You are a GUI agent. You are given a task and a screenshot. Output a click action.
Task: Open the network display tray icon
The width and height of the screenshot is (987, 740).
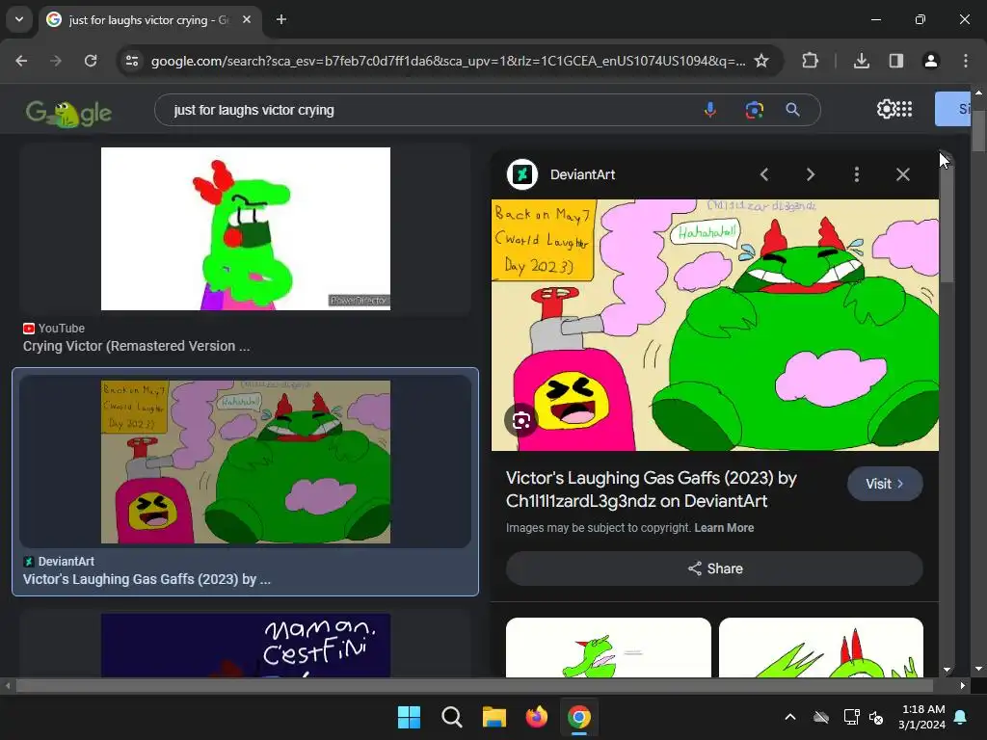tap(851, 717)
